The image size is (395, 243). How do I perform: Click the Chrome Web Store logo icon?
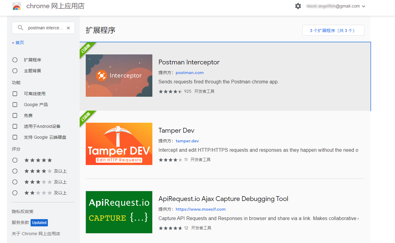click(17, 6)
